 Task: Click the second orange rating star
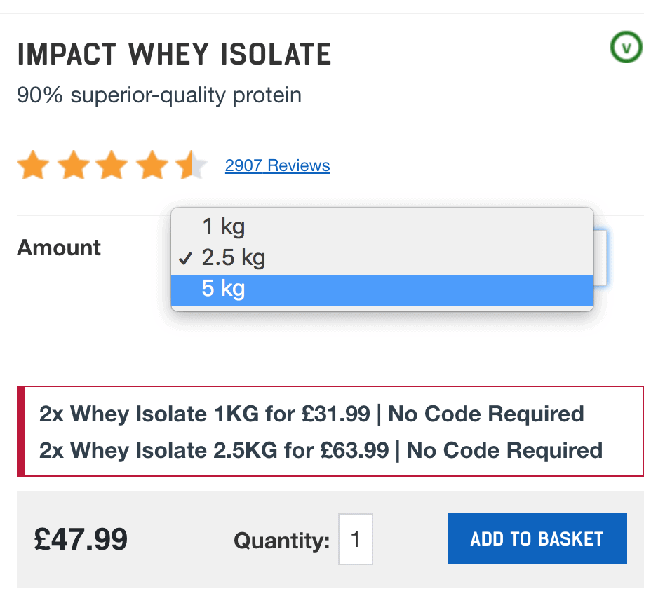[74, 166]
